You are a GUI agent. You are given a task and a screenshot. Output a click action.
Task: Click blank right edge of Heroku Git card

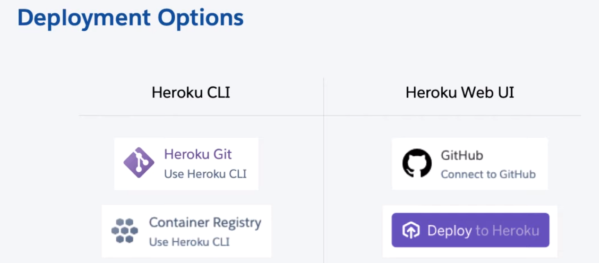(253, 164)
